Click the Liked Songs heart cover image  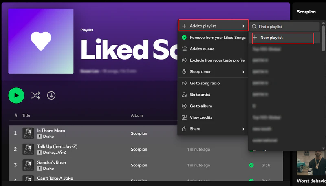pyautogui.click(x=41, y=41)
